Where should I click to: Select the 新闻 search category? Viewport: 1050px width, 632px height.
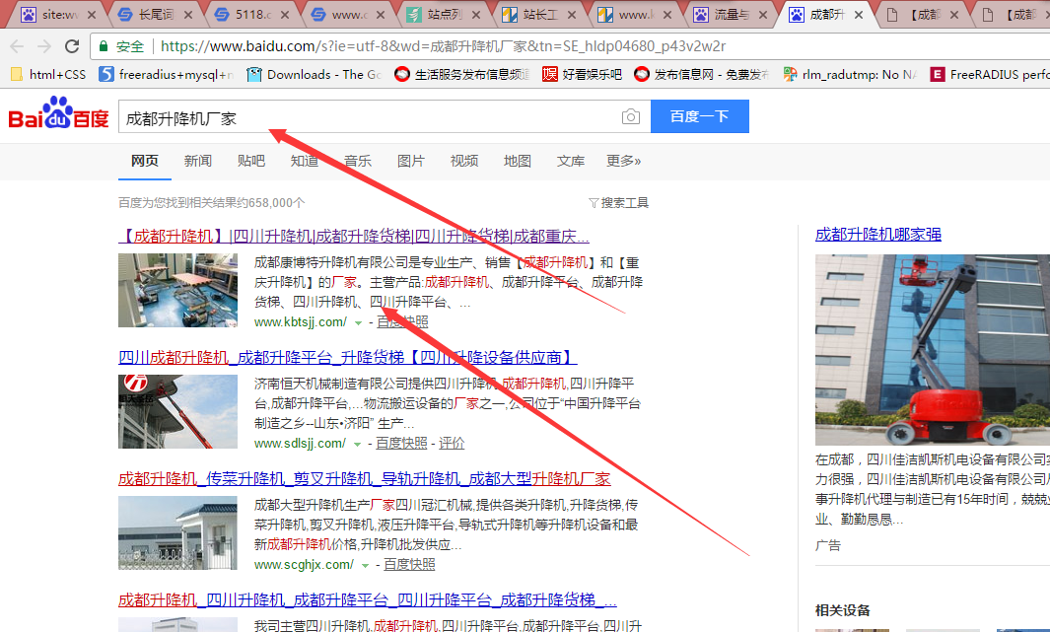pos(198,161)
